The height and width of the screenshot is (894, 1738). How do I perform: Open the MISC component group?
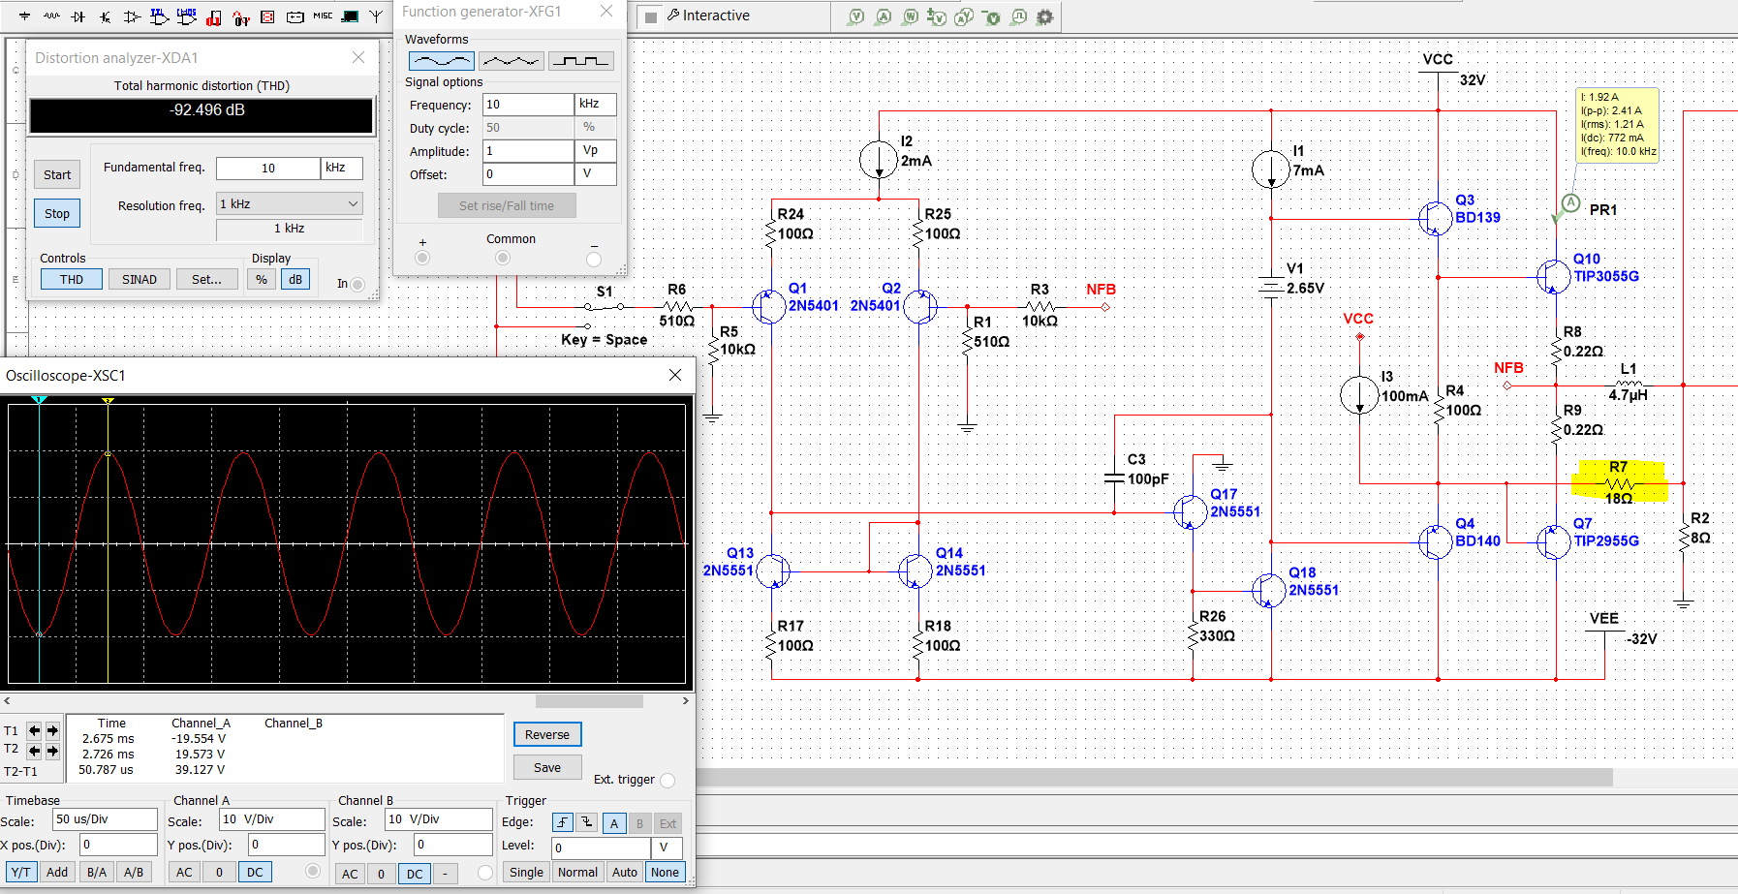(x=323, y=16)
